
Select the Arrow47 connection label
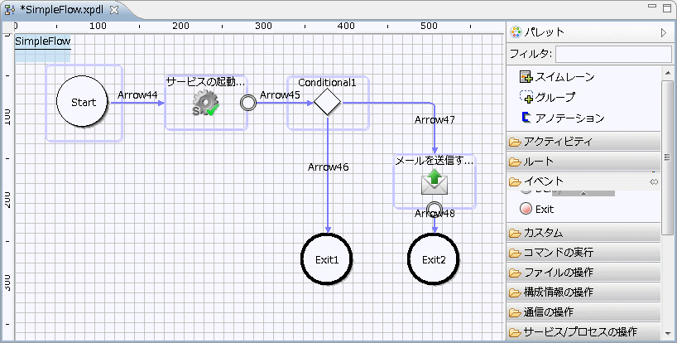pyautogui.click(x=435, y=119)
